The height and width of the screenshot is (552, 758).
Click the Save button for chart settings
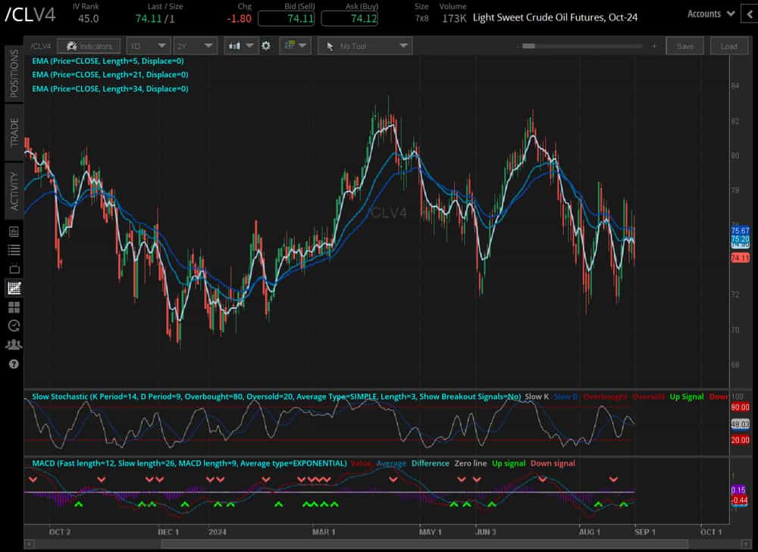pyautogui.click(x=684, y=45)
